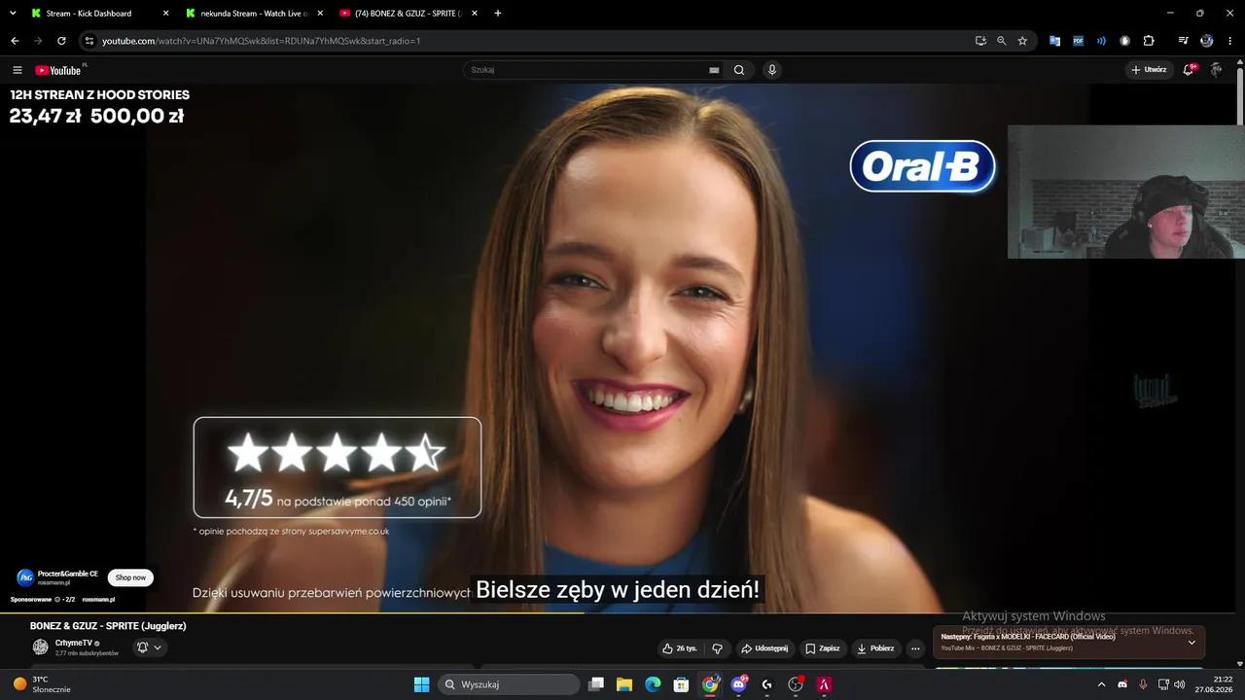Open clock and date 21:22
1245x700 pixels.
[1214, 684]
